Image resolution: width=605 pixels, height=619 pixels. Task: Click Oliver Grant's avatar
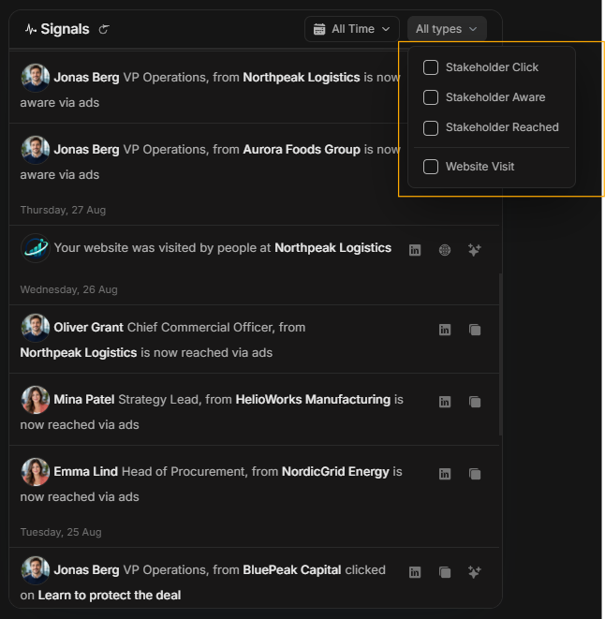36,328
